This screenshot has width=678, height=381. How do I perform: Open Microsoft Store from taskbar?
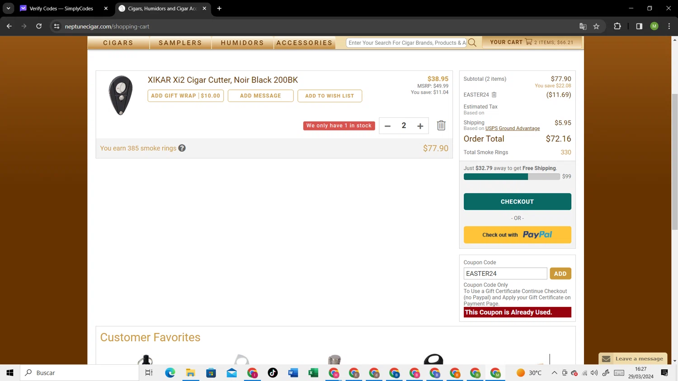click(211, 373)
